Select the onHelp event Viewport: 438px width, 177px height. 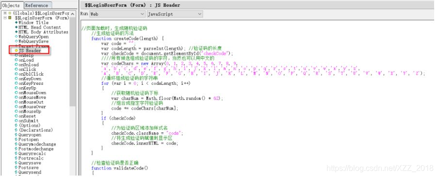tap(26, 55)
